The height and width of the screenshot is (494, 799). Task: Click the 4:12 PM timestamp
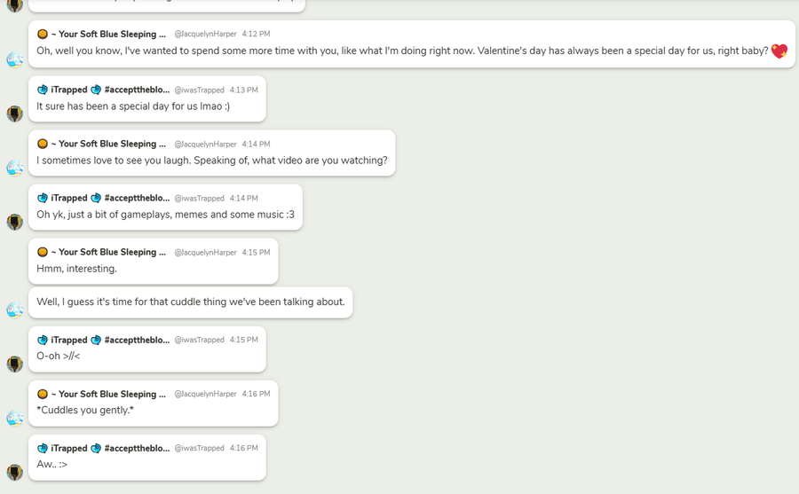(256, 35)
